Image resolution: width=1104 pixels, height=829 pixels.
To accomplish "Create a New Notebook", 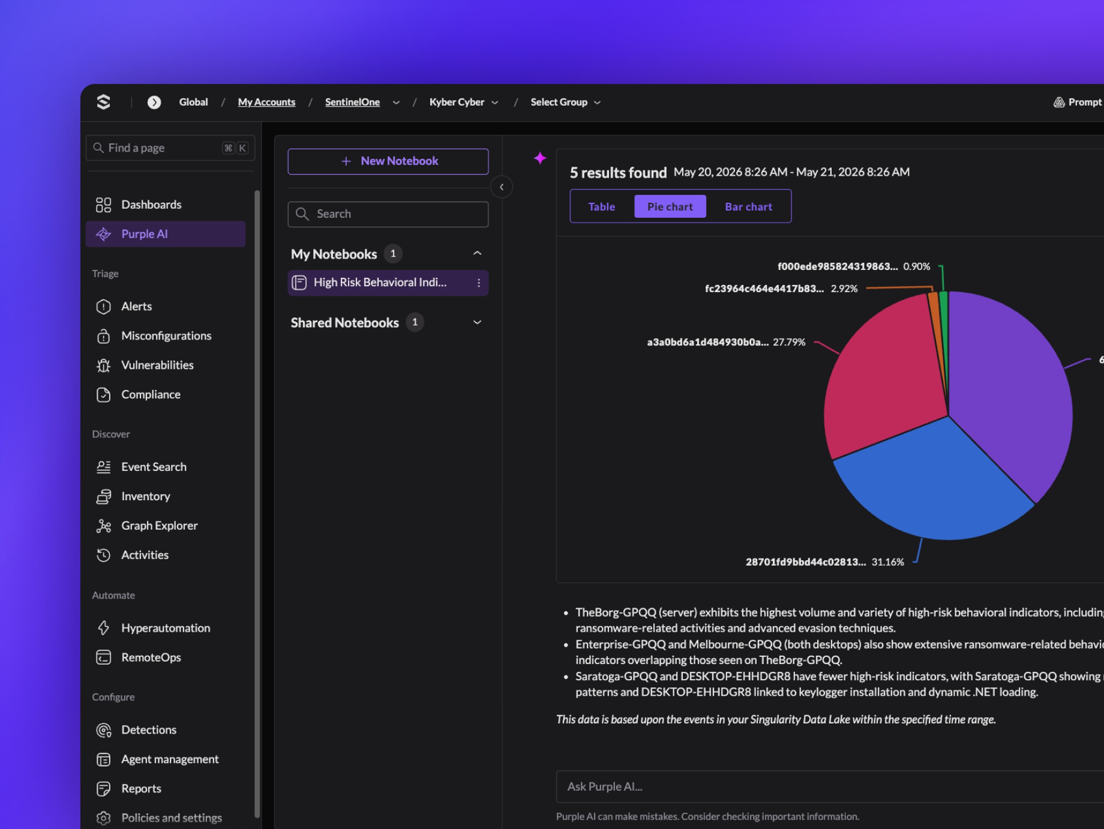I will (388, 161).
